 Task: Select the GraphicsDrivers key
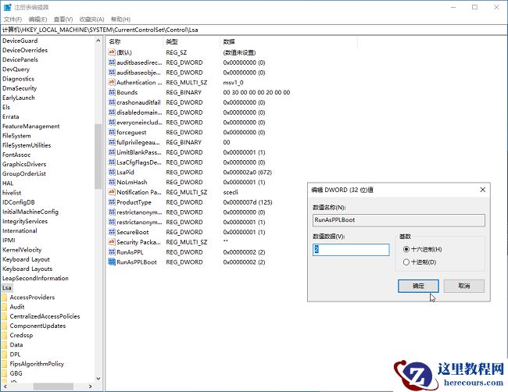click(24, 164)
